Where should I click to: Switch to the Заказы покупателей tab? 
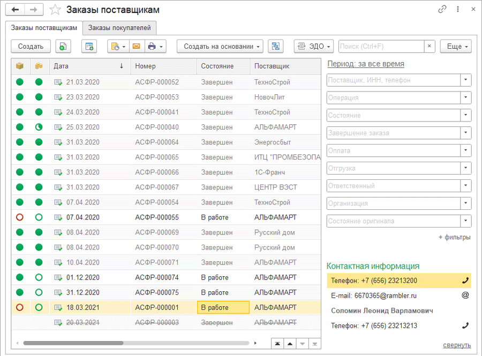click(x=119, y=28)
